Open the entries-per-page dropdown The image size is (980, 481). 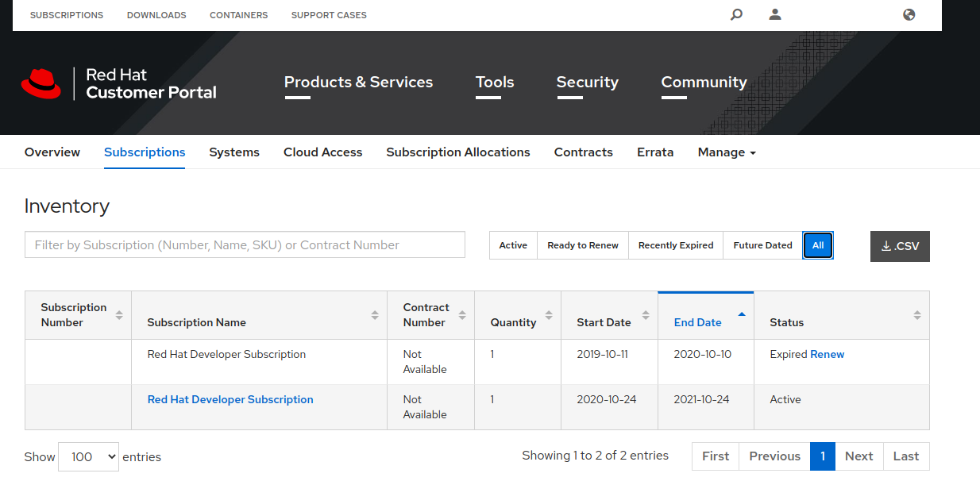click(x=89, y=457)
